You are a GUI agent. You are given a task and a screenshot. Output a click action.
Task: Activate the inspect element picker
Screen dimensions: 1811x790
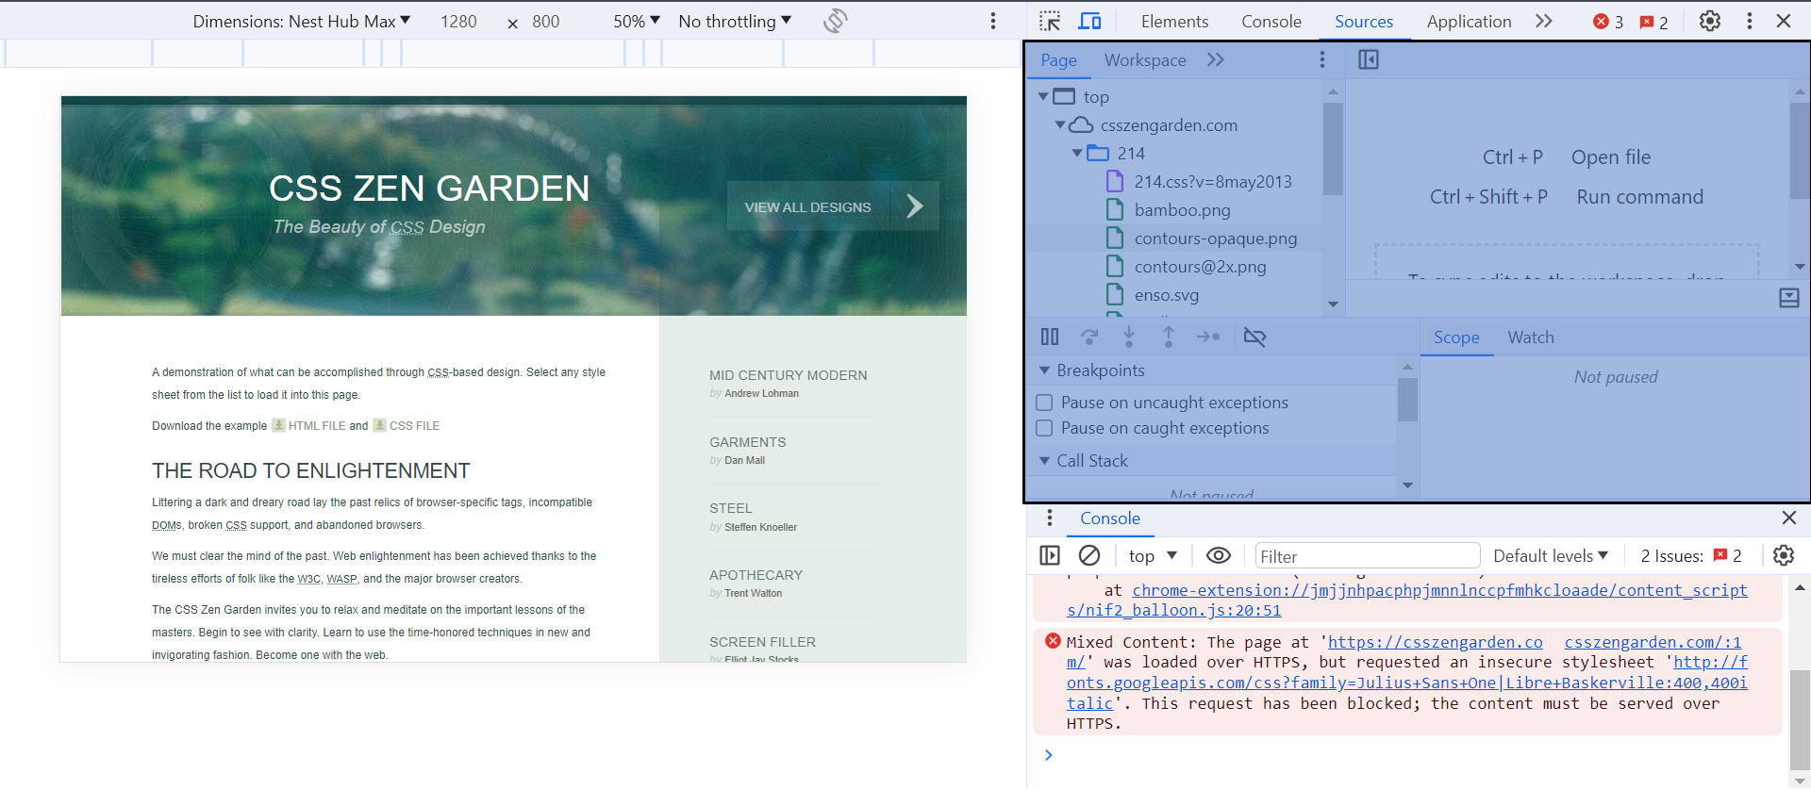(x=1050, y=21)
